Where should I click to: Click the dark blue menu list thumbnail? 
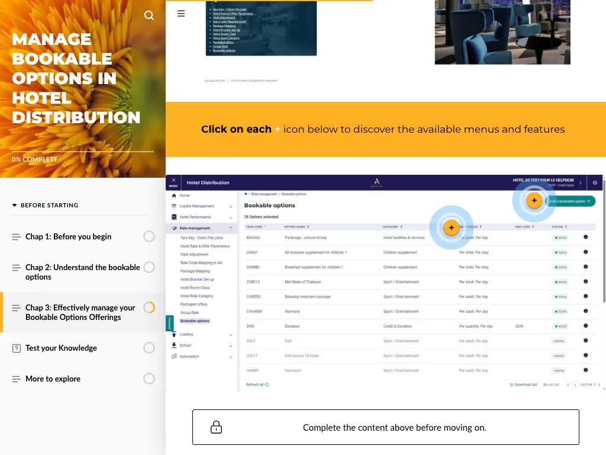point(261,28)
